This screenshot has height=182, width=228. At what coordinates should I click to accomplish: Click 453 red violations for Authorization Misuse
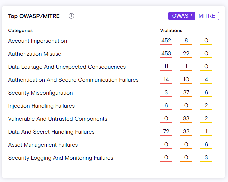pyautogui.click(x=166, y=54)
